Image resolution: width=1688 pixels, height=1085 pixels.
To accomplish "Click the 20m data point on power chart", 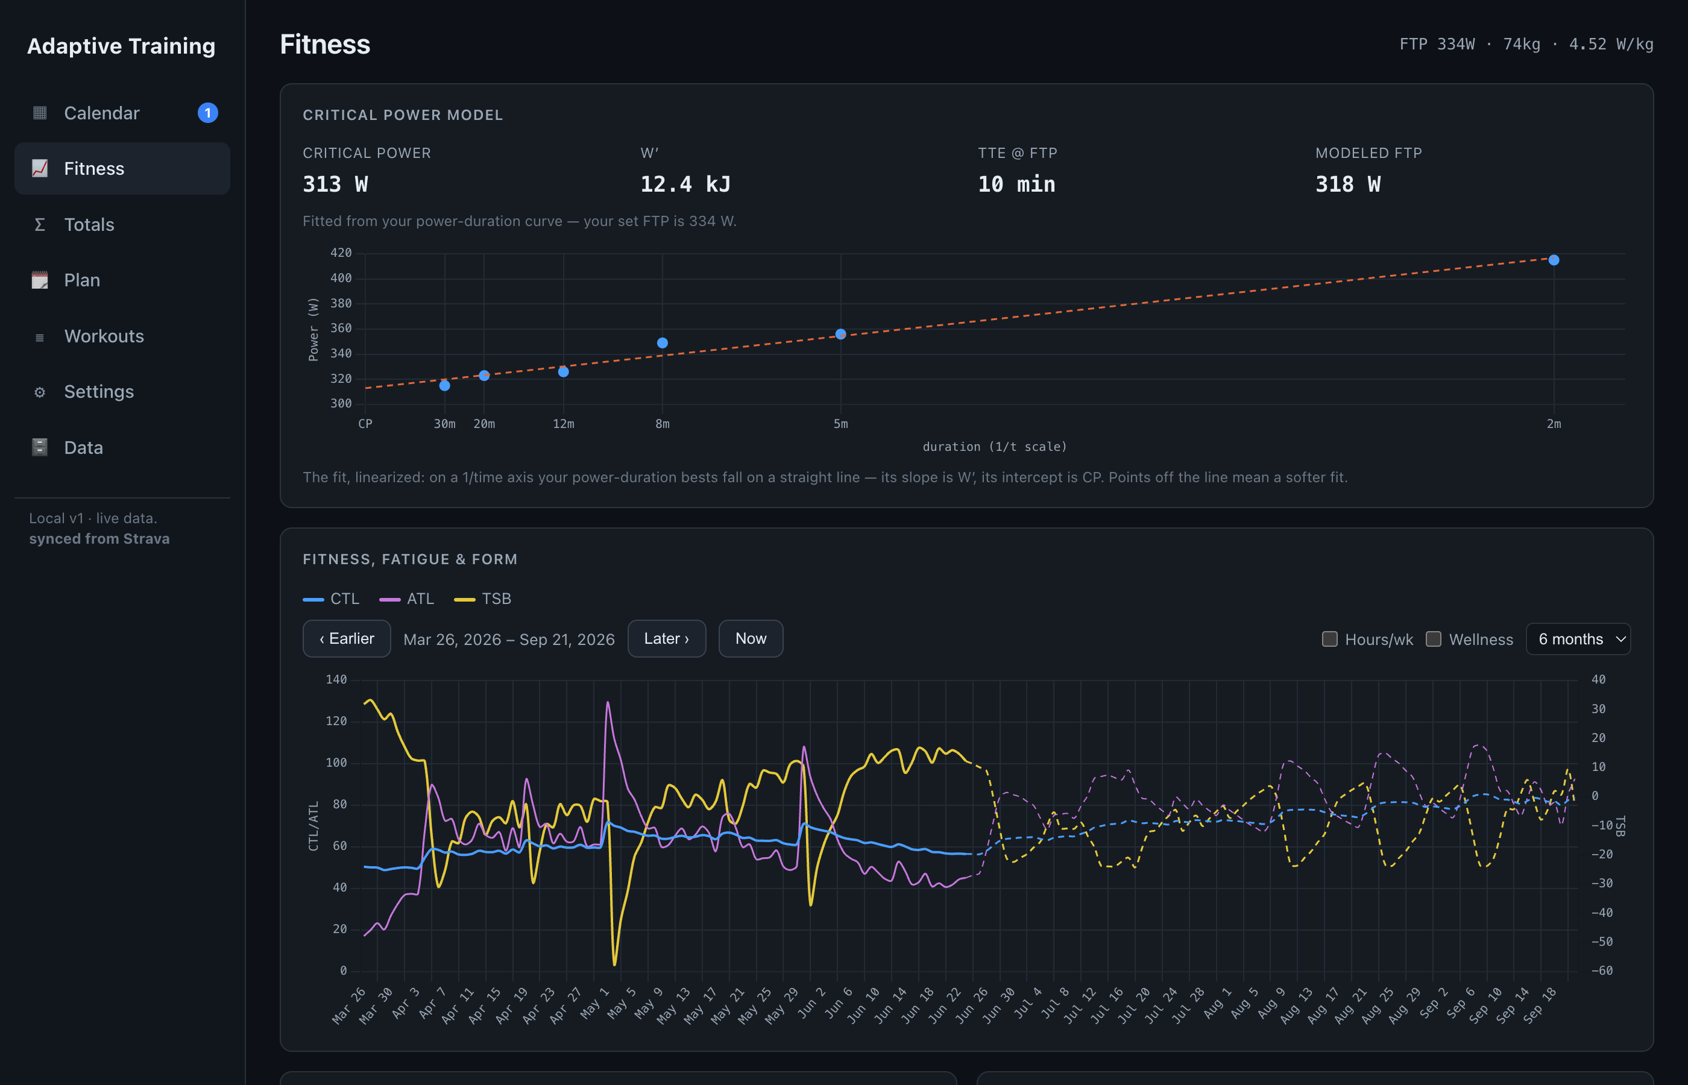I will coord(484,376).
